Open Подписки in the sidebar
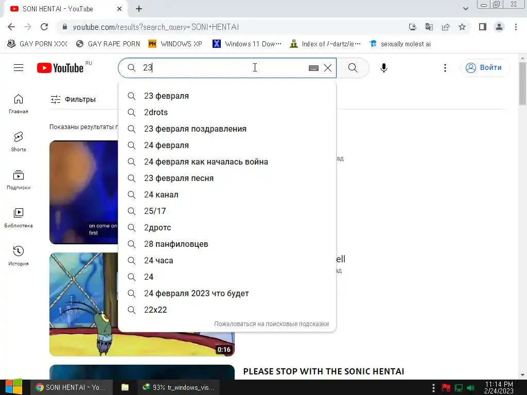Viewport: 527px width, 395px height. 19,180
